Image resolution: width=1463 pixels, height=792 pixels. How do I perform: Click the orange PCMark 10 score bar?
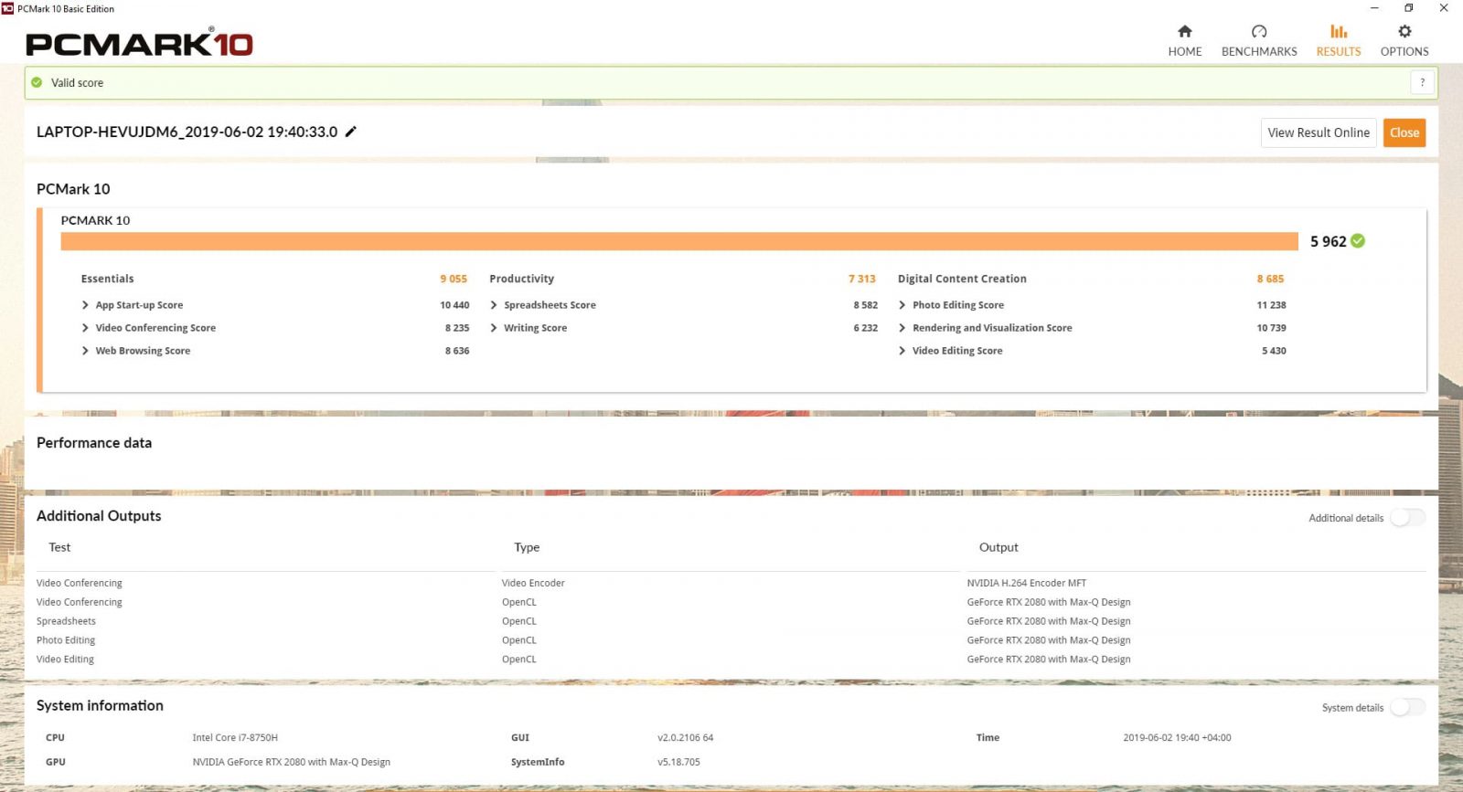[x=679, y=241]
